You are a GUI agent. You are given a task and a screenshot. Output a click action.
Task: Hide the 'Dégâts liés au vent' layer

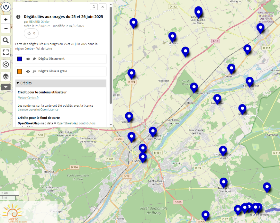click(x=28, y=59)
